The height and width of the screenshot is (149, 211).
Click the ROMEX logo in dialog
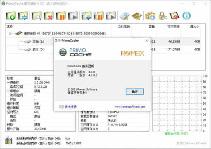pyautogui.click(x=133, y=53)
